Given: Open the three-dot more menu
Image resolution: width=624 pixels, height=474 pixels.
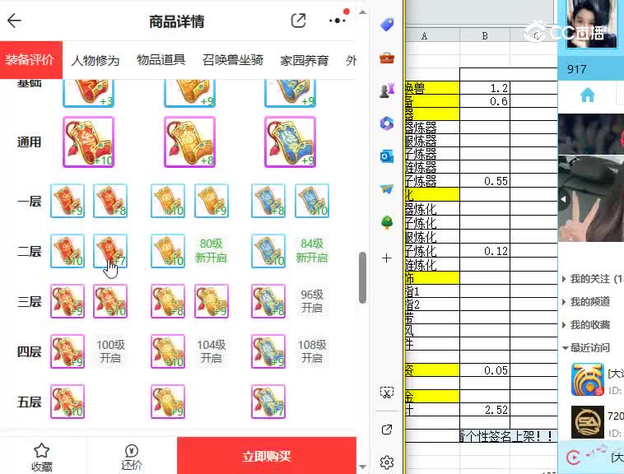Looking at the screenshot, I should click(x=337, y=21).
